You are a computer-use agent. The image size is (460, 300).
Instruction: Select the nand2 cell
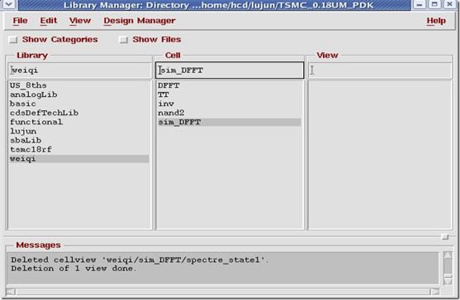click(171, 113)
